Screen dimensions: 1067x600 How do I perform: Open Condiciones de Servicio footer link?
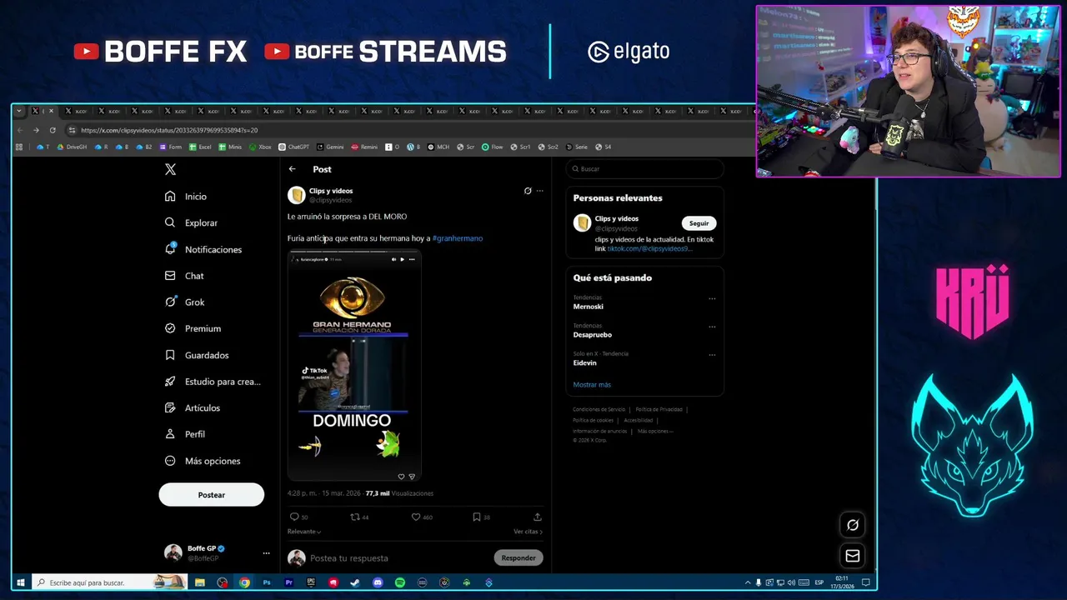pyautogui.click(x=599, y=409)
